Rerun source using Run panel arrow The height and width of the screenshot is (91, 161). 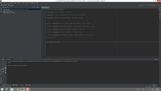coord(3,62)
